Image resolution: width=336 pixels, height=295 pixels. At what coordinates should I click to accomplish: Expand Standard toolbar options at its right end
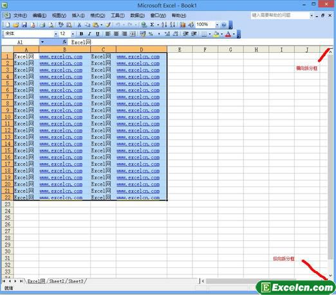pyautogui.click(x=230, y=25)
